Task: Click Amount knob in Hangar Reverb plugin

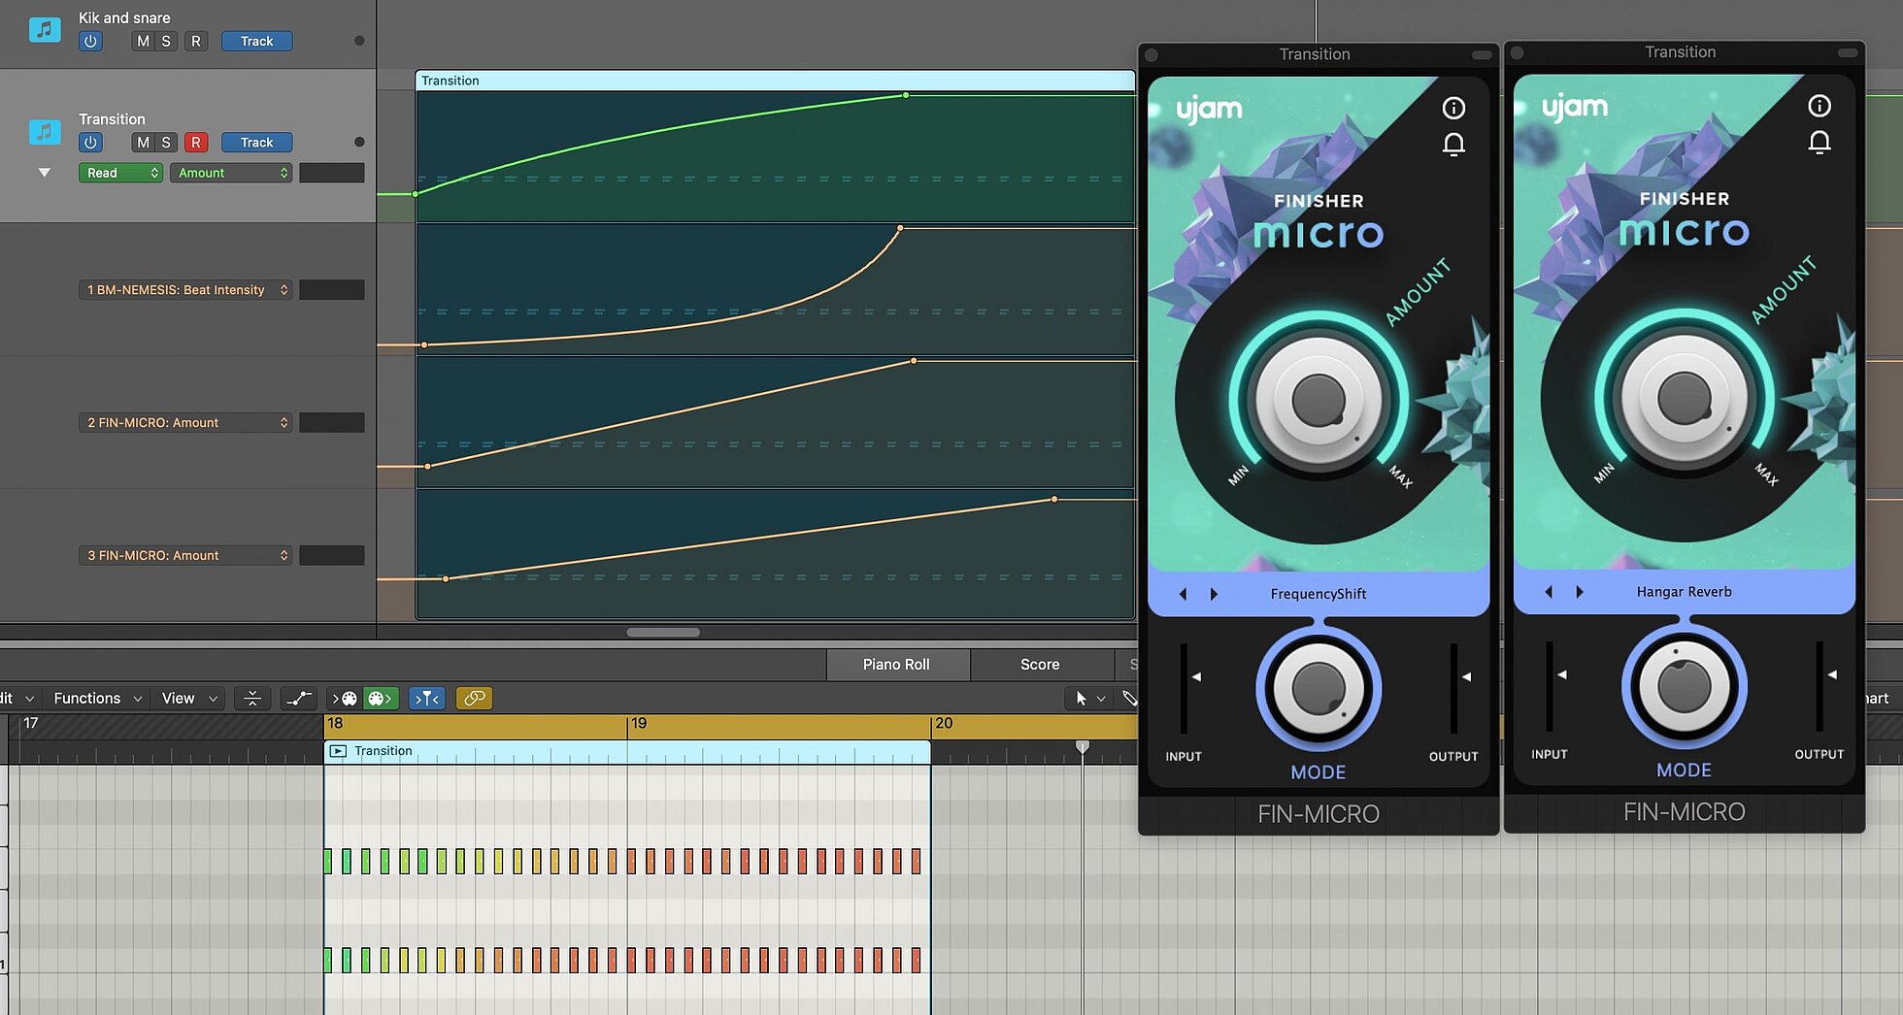Action: [x=1685, y=397]
